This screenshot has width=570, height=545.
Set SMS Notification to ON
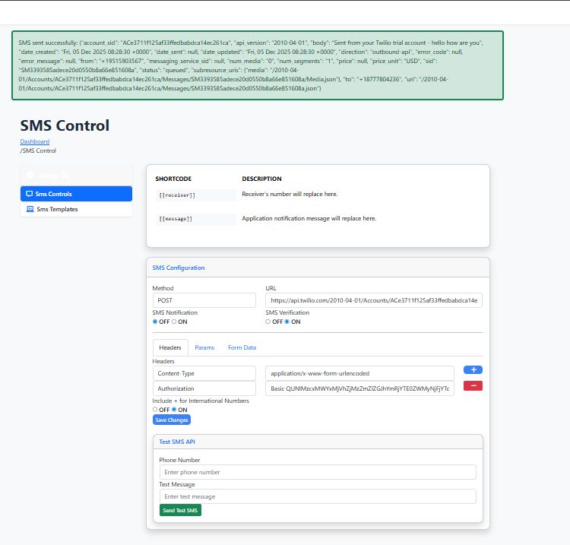[x=174, y=322]
